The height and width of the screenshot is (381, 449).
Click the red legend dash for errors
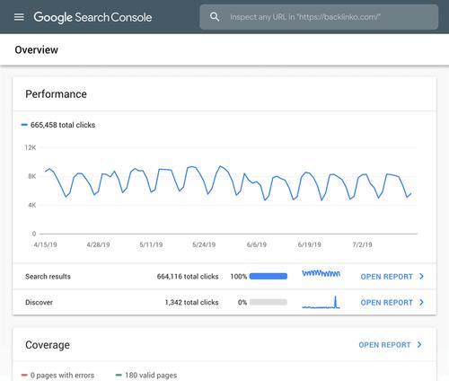tap(24, 375)
